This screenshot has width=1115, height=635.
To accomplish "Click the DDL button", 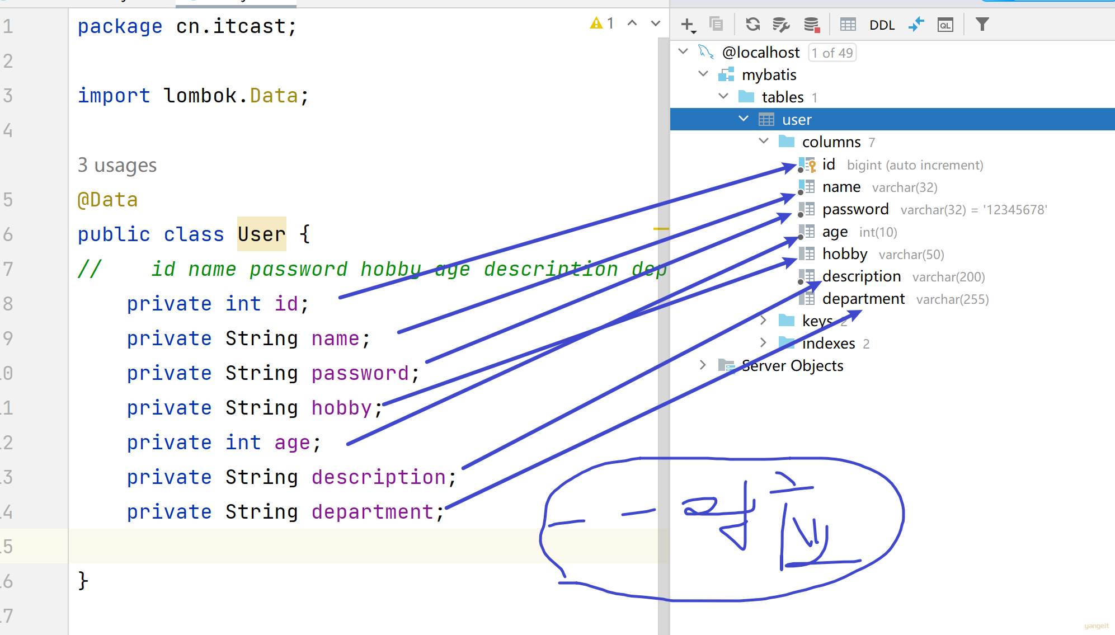I will pos(882,25).
